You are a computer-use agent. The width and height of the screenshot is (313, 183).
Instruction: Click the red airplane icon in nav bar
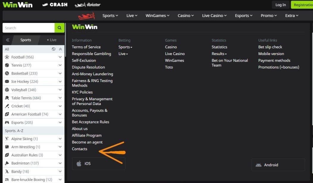pos(87,16)
